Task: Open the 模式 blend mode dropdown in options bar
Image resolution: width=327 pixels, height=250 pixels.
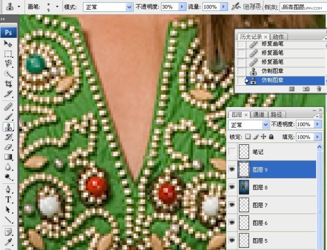Action: coord(129,7)
